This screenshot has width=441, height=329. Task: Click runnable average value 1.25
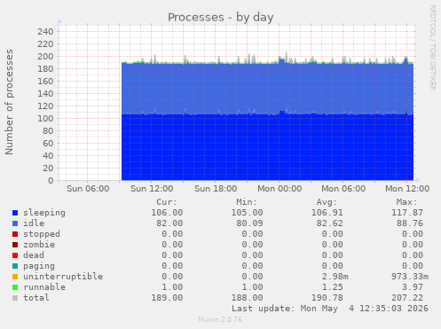(x=333, y=287)
